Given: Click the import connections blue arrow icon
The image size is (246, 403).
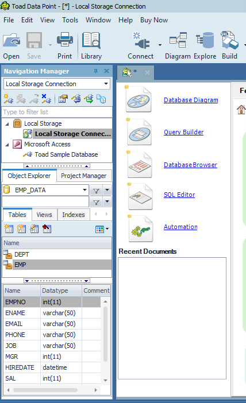Looking at the screenshot, I should coord(76,99).
